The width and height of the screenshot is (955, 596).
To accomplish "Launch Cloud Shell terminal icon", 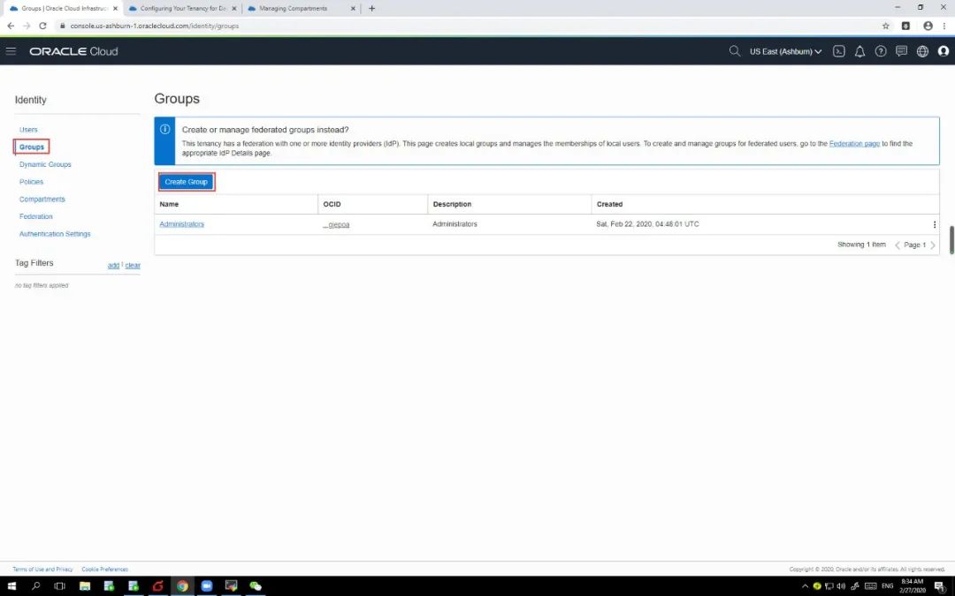I will coord(838,51).
